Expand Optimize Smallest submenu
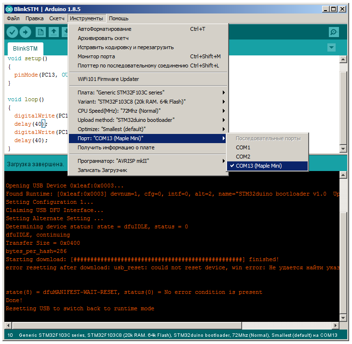This screenshot has height=344, width=352. [148, 130]
